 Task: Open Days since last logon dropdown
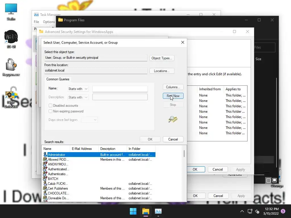[89, 120]
